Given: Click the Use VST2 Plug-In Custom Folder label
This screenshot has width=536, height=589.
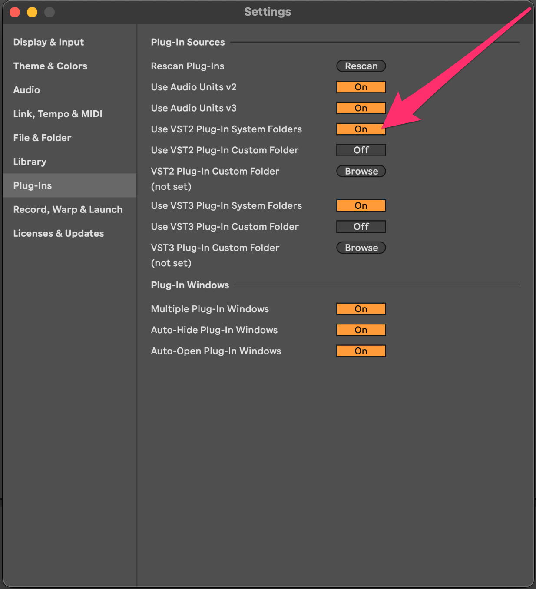Looking at the screenshot, I should point(225,150).
